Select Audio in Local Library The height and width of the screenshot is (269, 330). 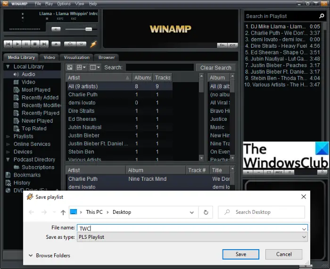(x=28, y=74)
